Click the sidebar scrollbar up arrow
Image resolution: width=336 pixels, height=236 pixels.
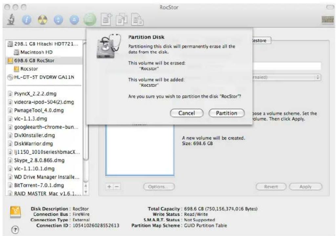coord(86,186)
